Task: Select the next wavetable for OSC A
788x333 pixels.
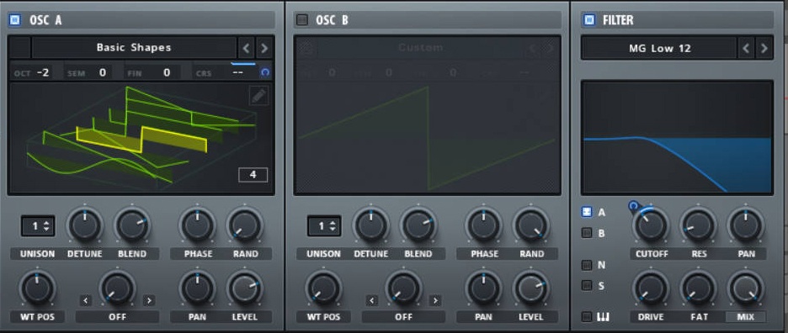Action: coord(264,48)
